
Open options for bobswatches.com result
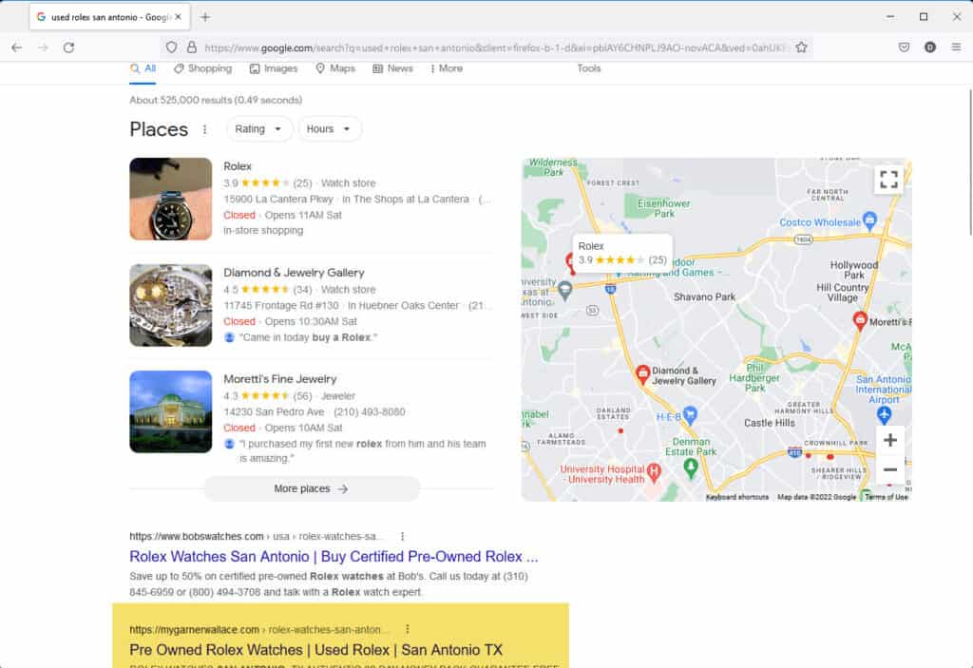[402, 536]
